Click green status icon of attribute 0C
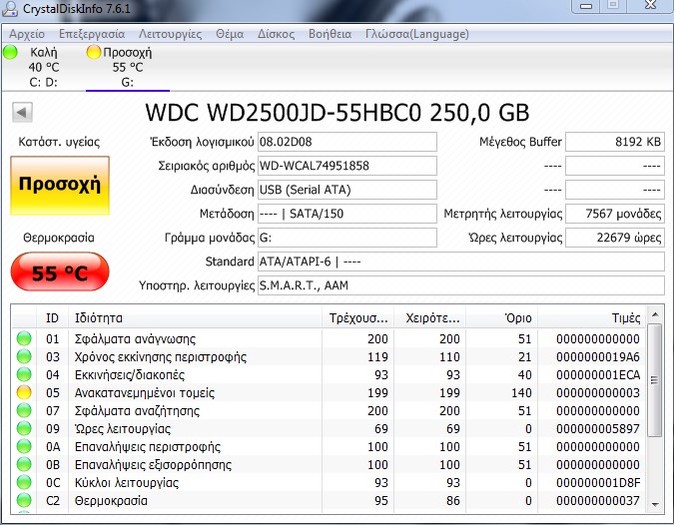Viewport: 674px width, 525px height. (24, 483)
